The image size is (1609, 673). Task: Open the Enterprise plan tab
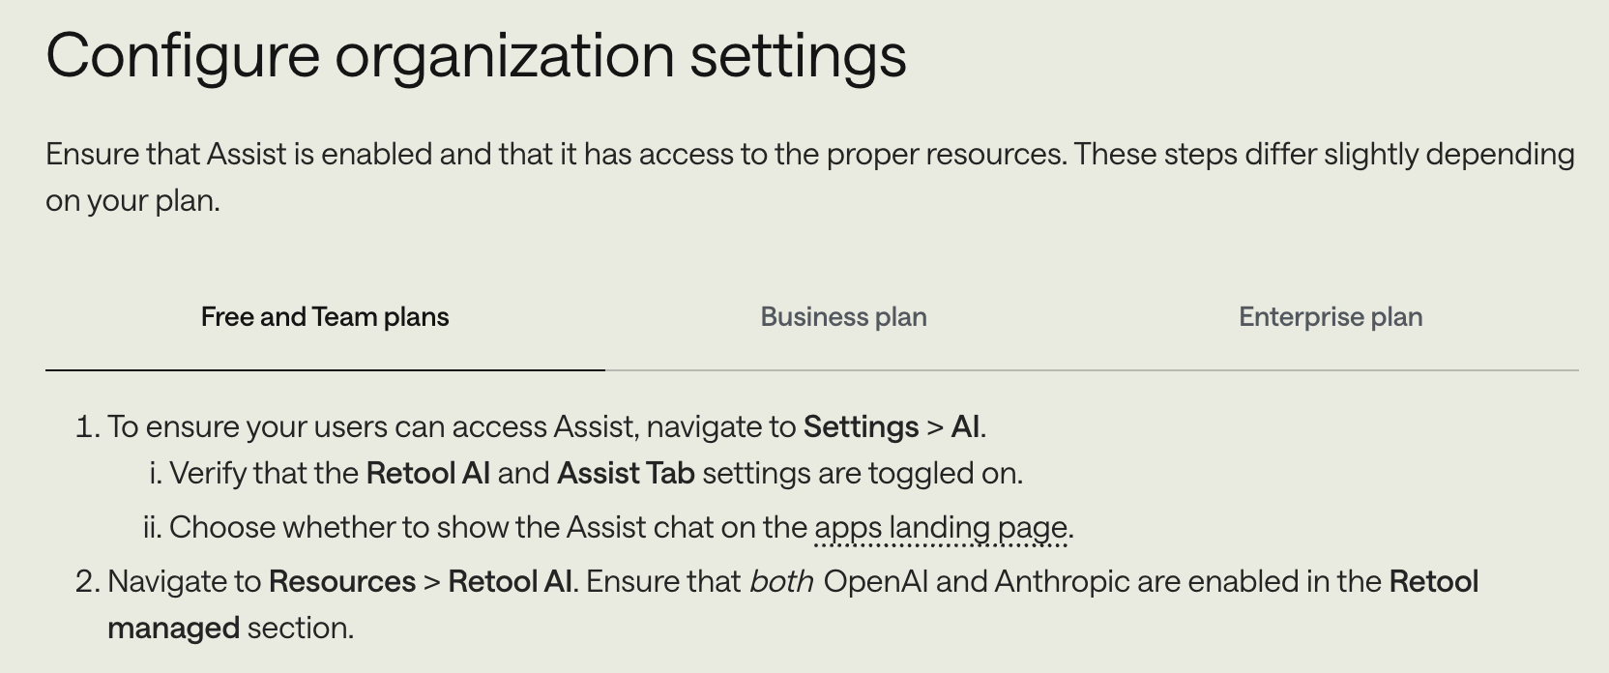click(x=1331, y=317)
